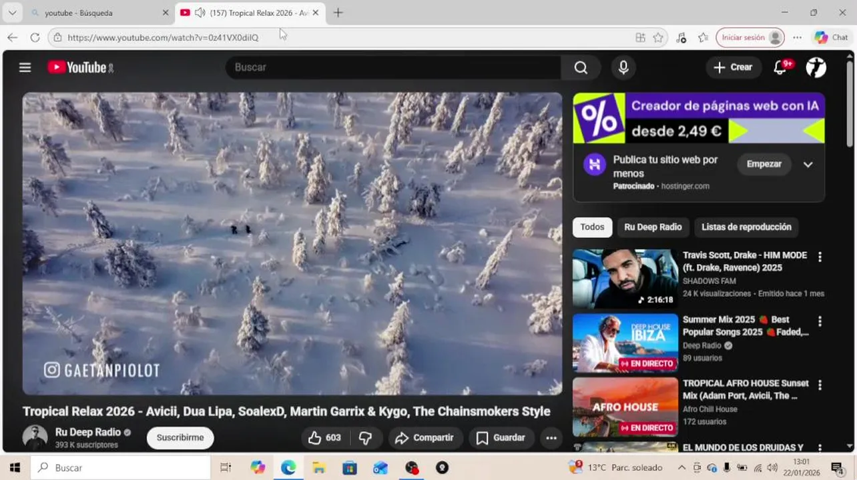
Task: Add this page to favorites star
Action: click(658, 37)
